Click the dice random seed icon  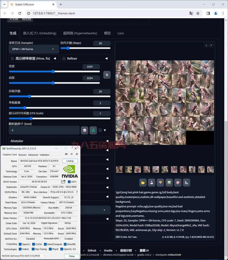(84, 130)
